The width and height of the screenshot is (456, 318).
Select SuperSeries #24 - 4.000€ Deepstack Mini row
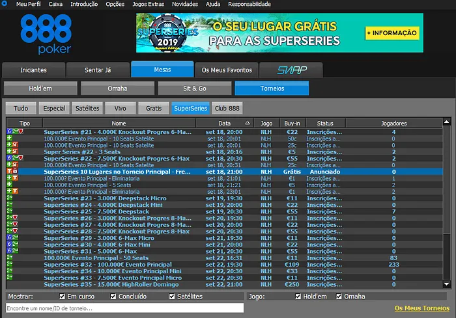pos(225,205)
